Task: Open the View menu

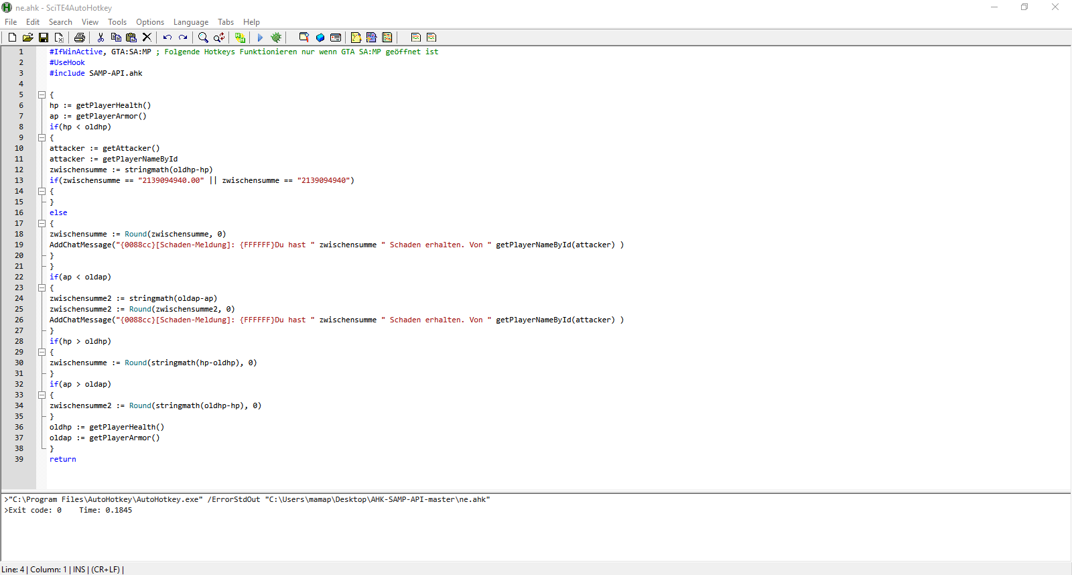Action: (x=90, y=22)
